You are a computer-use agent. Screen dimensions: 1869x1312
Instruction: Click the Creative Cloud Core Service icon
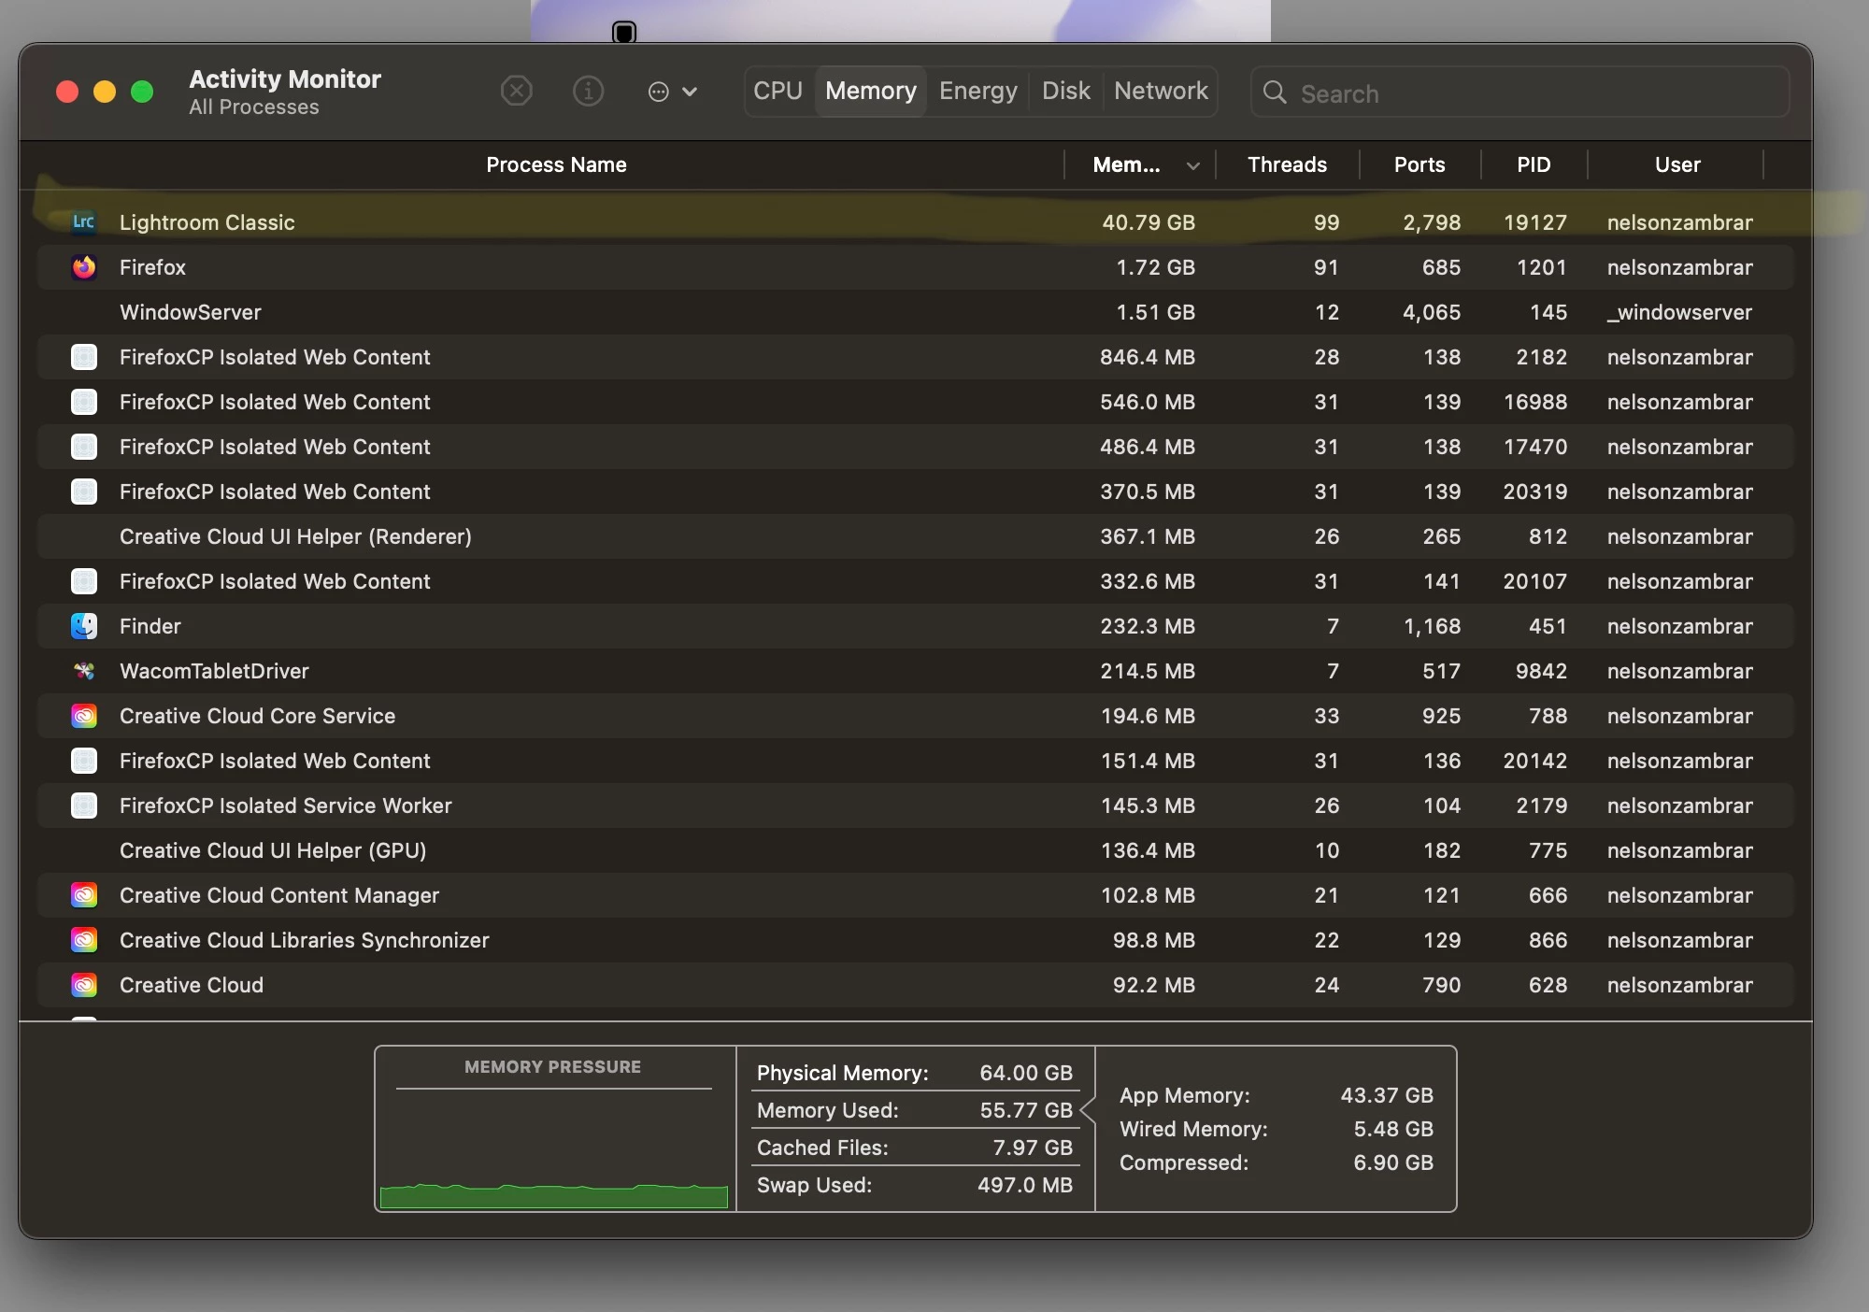(x=84, y=716)
